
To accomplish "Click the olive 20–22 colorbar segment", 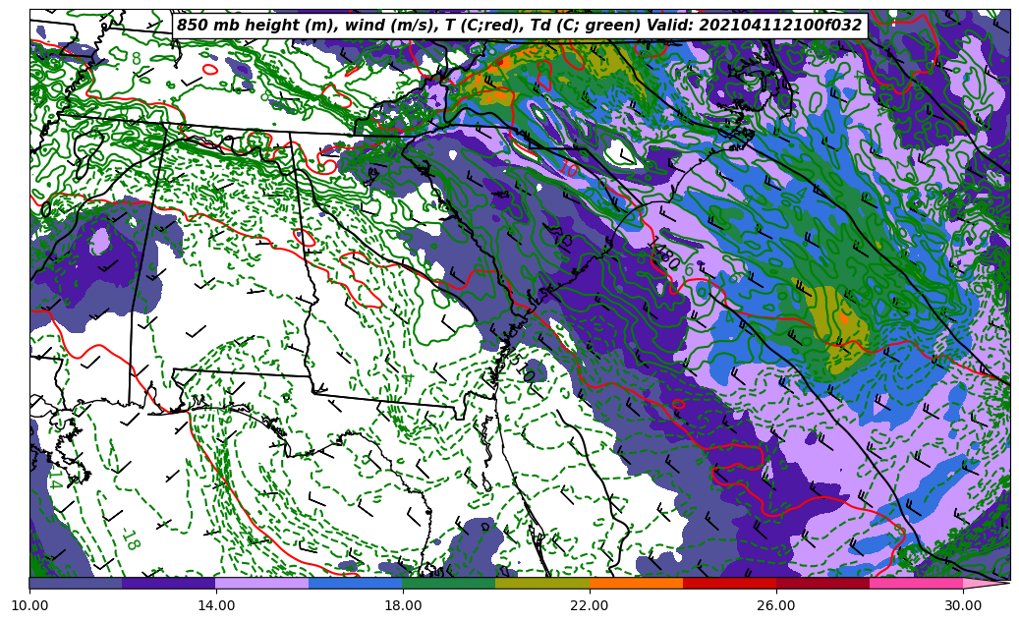I will (x=542, y=583).
